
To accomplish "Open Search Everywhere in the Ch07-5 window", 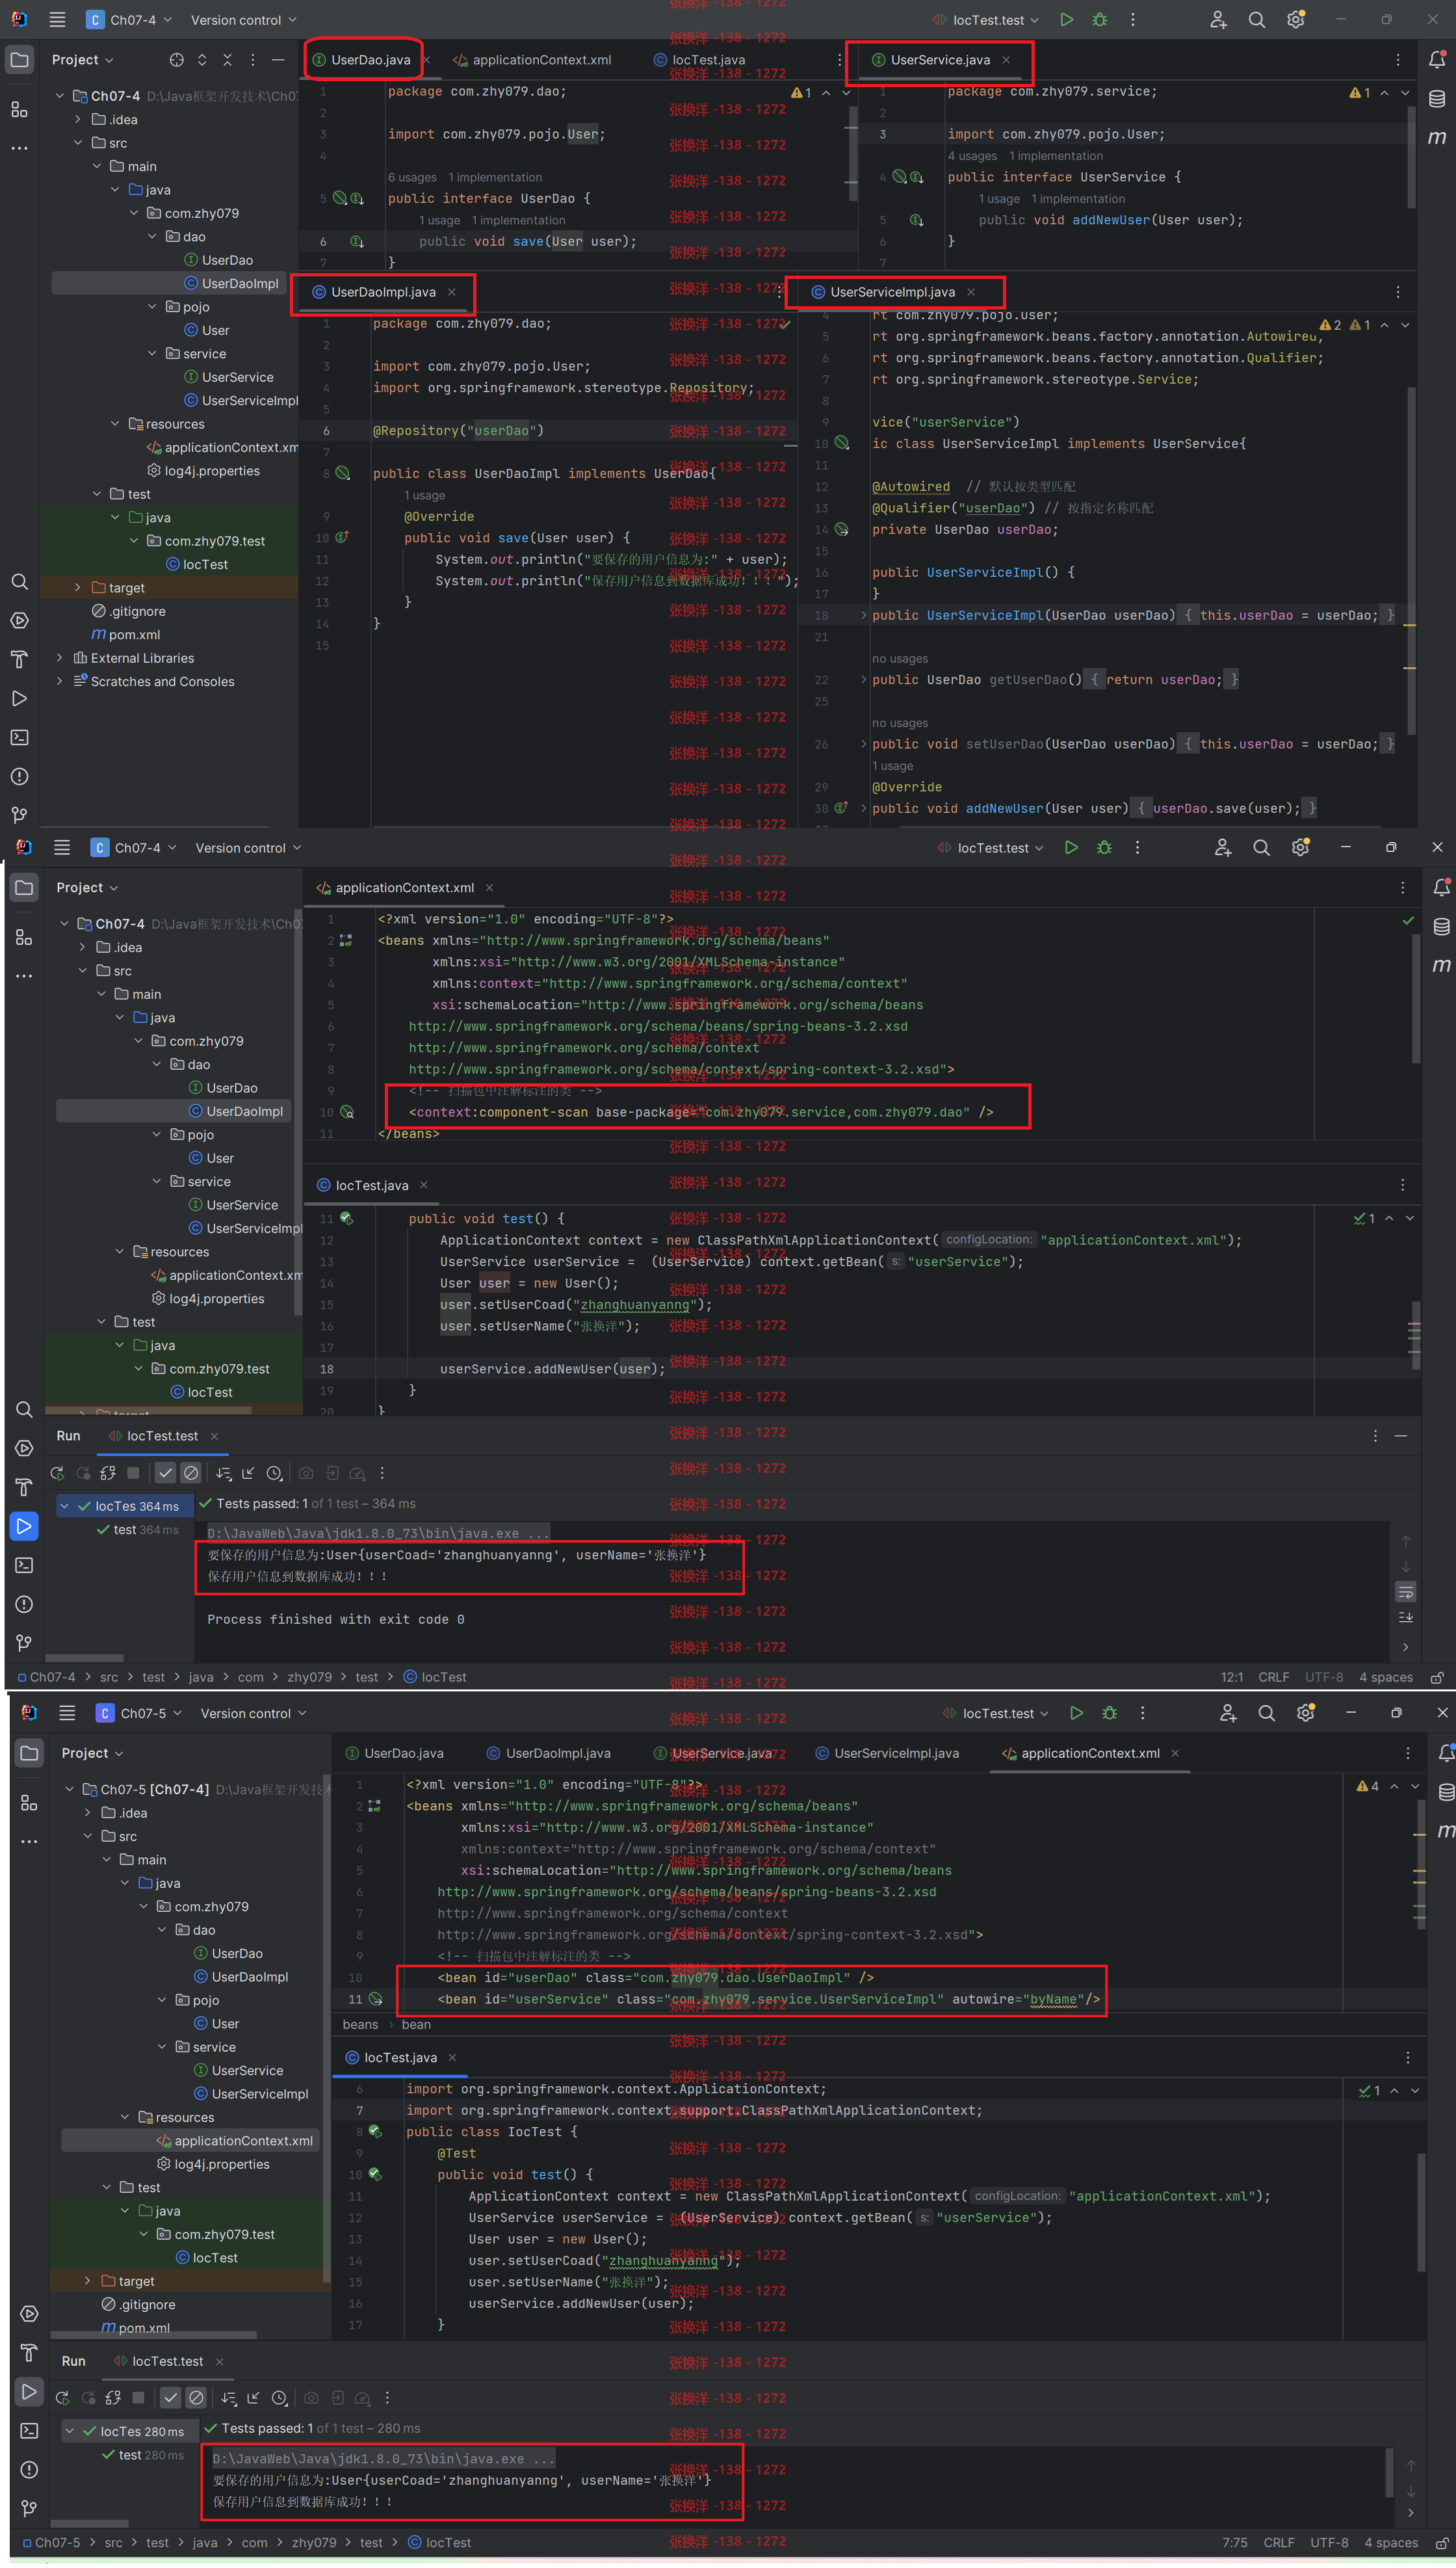I will pyautogui.click(x=1266, y=1713).
